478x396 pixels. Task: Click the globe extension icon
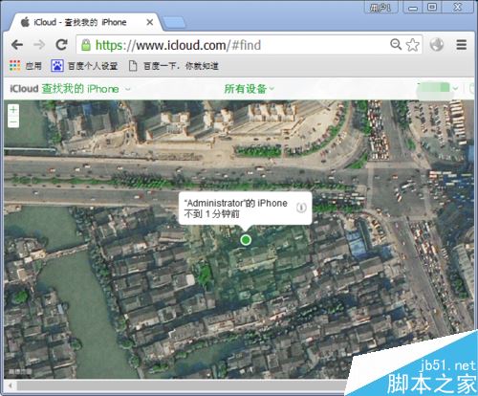coord(437,44)
